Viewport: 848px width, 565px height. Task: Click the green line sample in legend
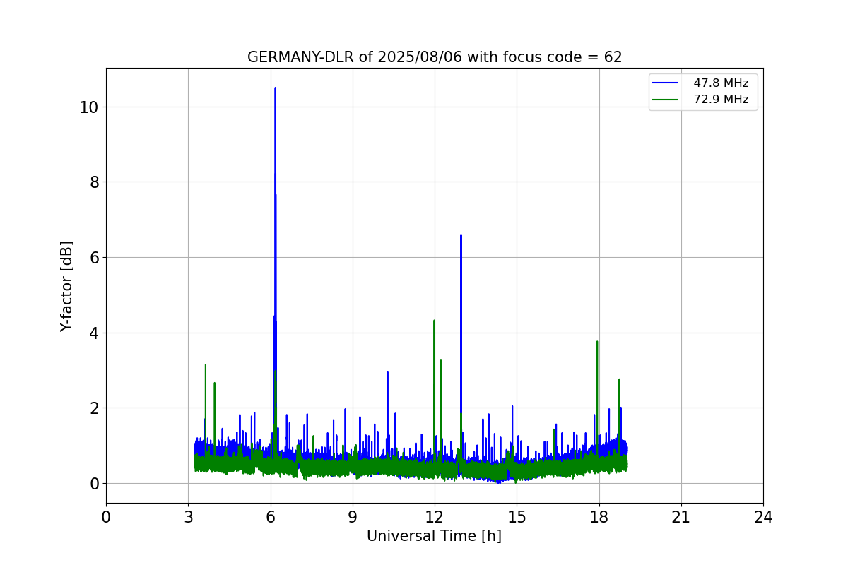(x=665, y=100)
